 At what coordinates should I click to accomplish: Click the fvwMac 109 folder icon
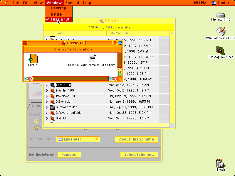click(x=53, y=90)
